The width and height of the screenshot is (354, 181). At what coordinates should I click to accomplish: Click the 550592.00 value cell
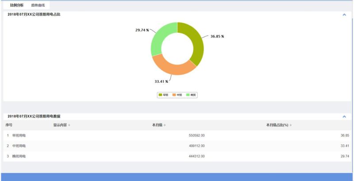(196, 135)
